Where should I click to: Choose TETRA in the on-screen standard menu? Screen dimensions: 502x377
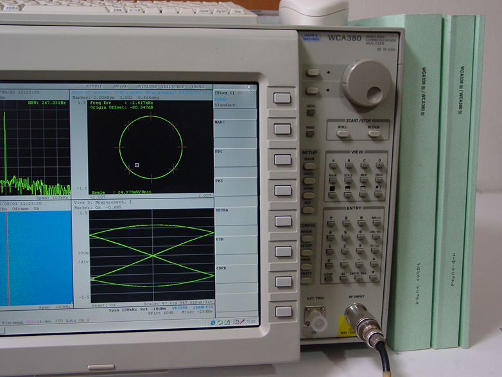(x=236, y=216)
